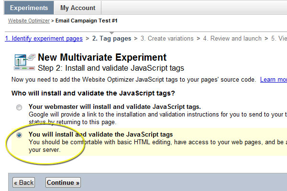This screenshot has width=287, height=191.
Task: Click the 'Step 2: Install and validate' subtitle
Action: (111, 68)
